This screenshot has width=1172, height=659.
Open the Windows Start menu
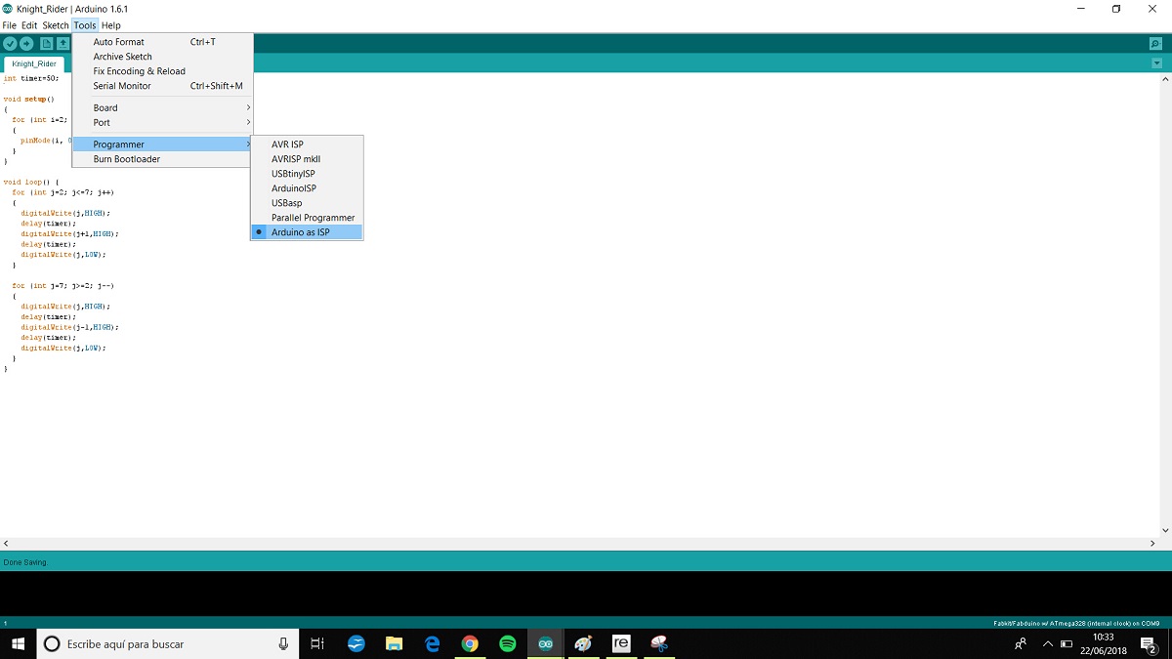tap(18, 643)
